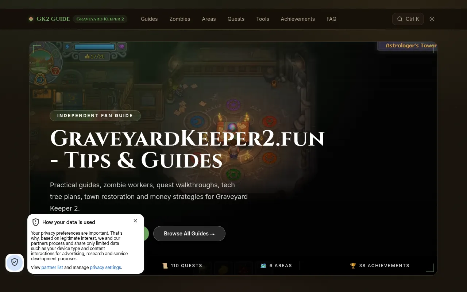The image size is (467, 292).
Task: Click the hero description paragraph text
Action: 149,197
